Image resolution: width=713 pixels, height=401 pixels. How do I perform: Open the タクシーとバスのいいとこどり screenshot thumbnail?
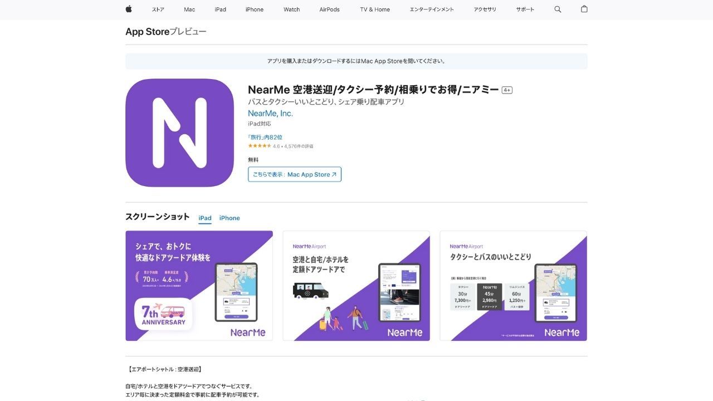513,286
